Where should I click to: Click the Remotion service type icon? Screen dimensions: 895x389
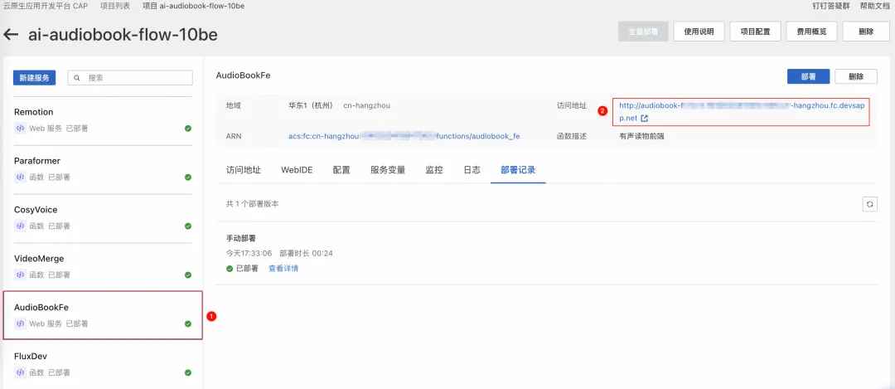pyautogui.click(x=20, y=129)
